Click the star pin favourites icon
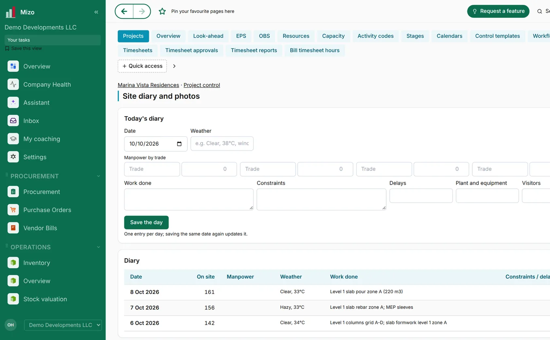The height and width of the screenshot is (340, 550). [162, 11]
